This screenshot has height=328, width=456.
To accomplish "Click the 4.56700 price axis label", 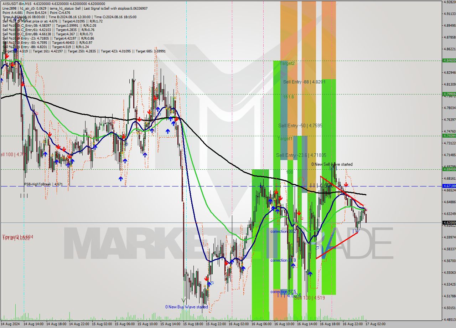I will 450,261.
